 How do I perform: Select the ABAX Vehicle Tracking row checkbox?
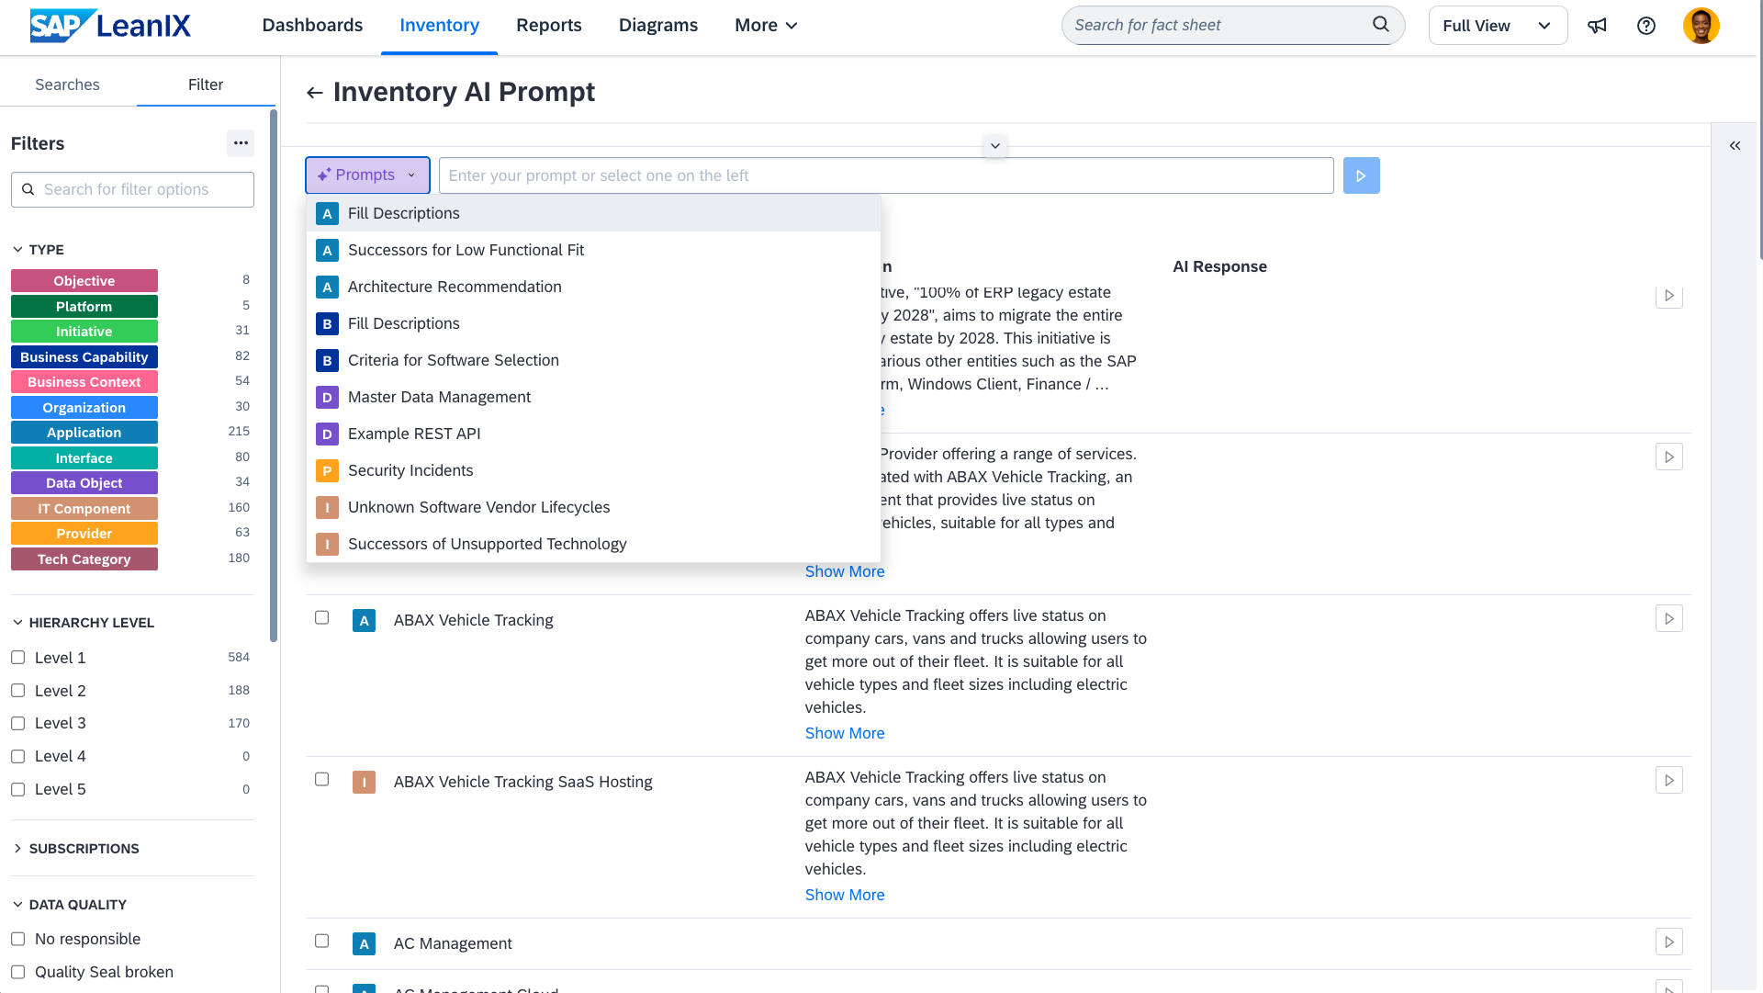coord(321,618)
